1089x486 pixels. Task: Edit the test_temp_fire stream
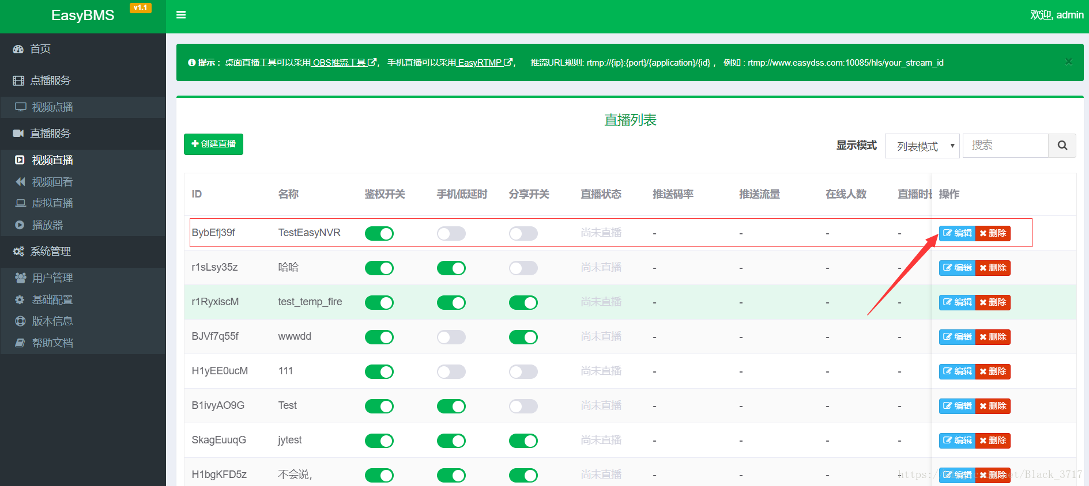coord(957,302)
